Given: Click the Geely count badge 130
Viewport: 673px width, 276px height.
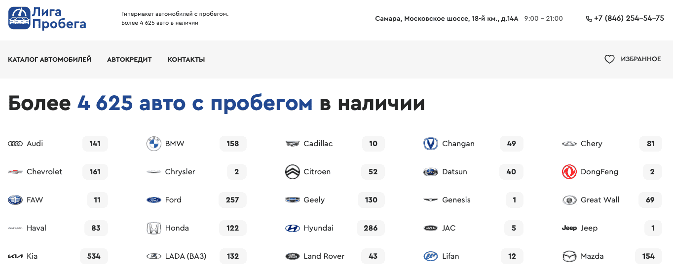Looking at the screenshot, I should click(371, 200).
